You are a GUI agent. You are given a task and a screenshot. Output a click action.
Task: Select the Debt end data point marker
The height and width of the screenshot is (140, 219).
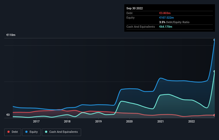tap(214, 115)
